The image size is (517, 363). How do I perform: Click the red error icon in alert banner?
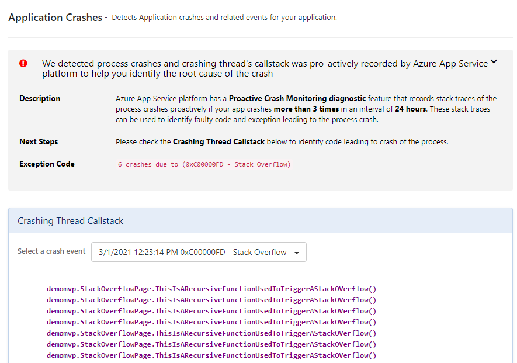click(x=23, y=63)
